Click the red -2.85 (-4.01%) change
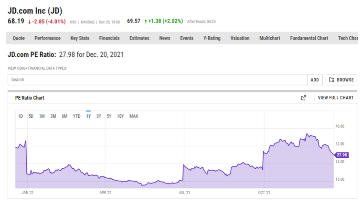362x205 pixels. point(47,21)
